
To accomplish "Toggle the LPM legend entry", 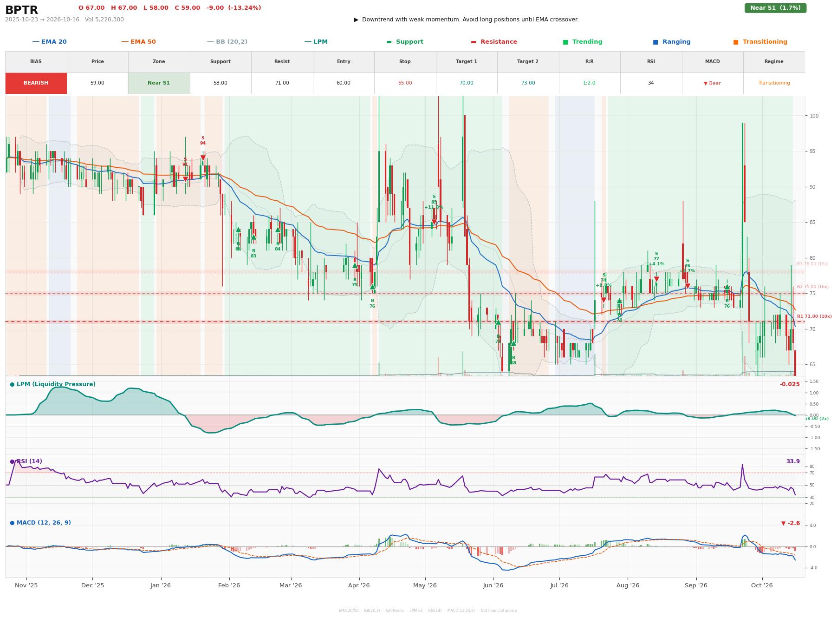I will tap(316, 42).
